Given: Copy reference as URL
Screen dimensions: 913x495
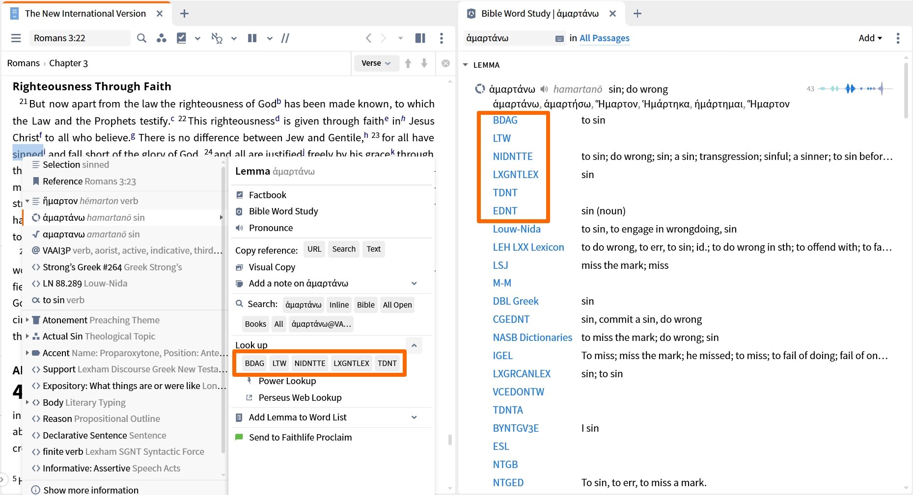Looking at the screenshot, I should click(314, 249).
